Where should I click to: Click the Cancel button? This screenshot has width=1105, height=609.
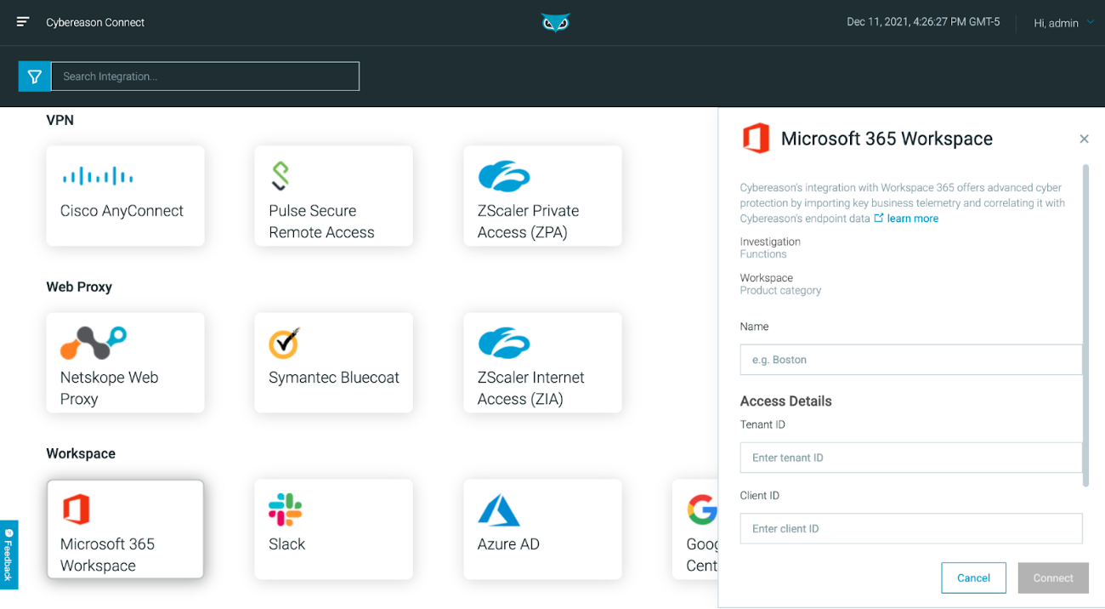tap(973, 578)
